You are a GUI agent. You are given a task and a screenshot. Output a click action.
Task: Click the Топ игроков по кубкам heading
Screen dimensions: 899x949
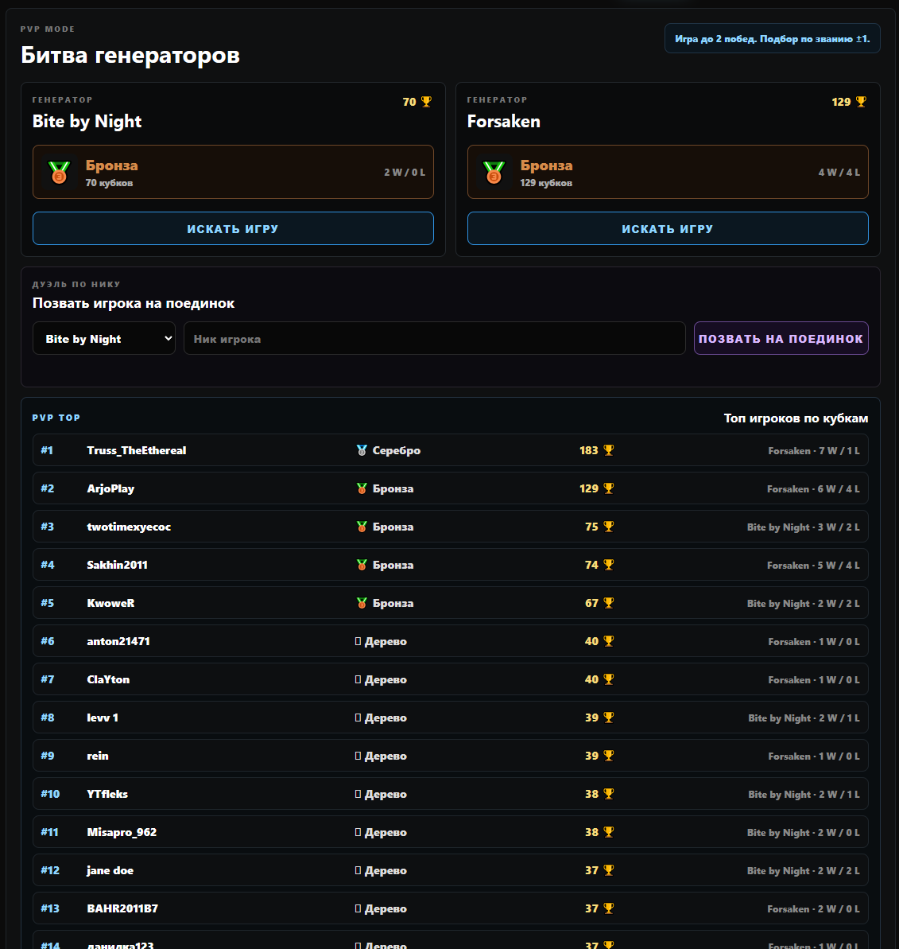[796, 418]
